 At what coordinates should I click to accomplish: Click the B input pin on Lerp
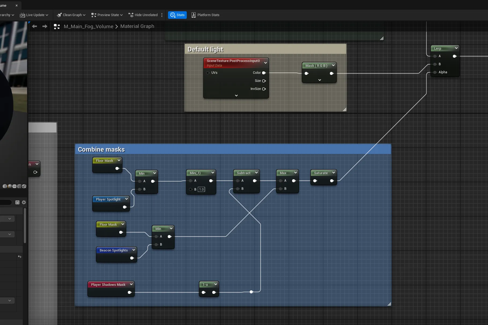click(x=435, y=64)
